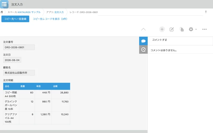Edit this record using pencil icon
This screenshot has height=133, width=213.
tap(172, 29)
